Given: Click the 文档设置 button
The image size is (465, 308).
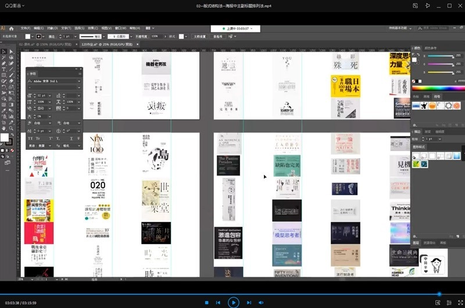Looking at the screenshot, I should click(x=199, y=36).
